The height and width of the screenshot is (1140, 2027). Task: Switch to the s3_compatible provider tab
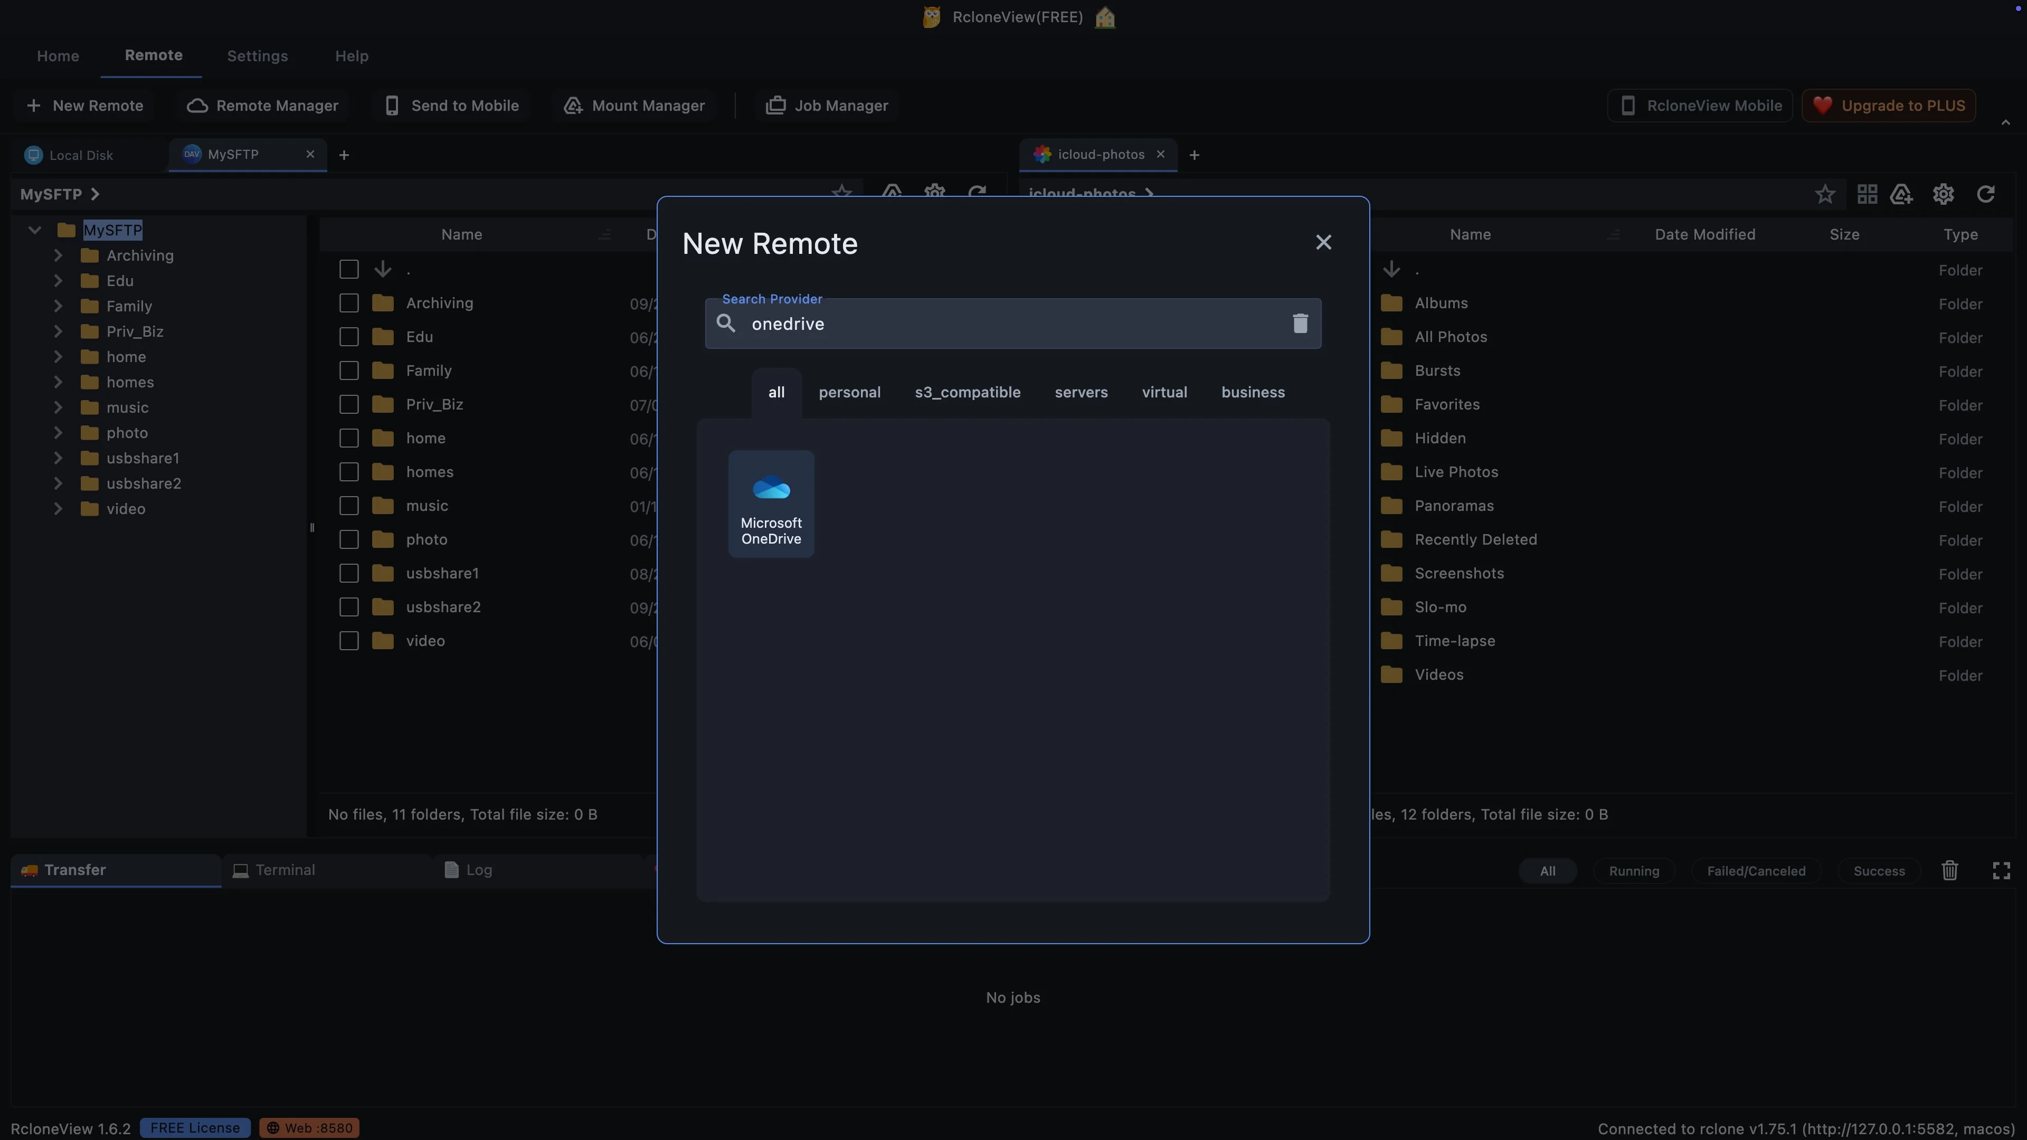click(968, 393)
